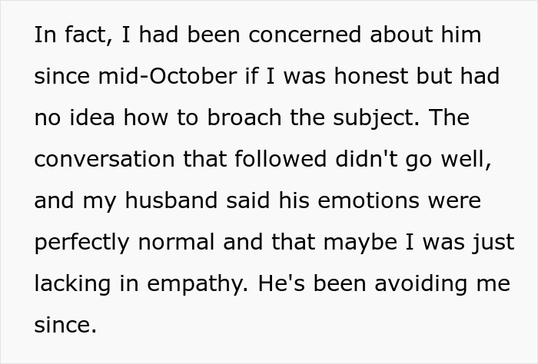Click the word "conversation"
This screenshot has height=364, width=538.
pos(105,160)
